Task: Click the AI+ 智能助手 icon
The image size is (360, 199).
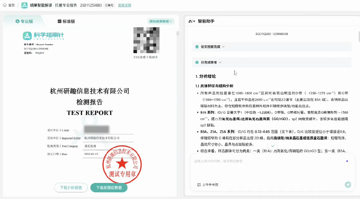Action: (x=192, y=21)
